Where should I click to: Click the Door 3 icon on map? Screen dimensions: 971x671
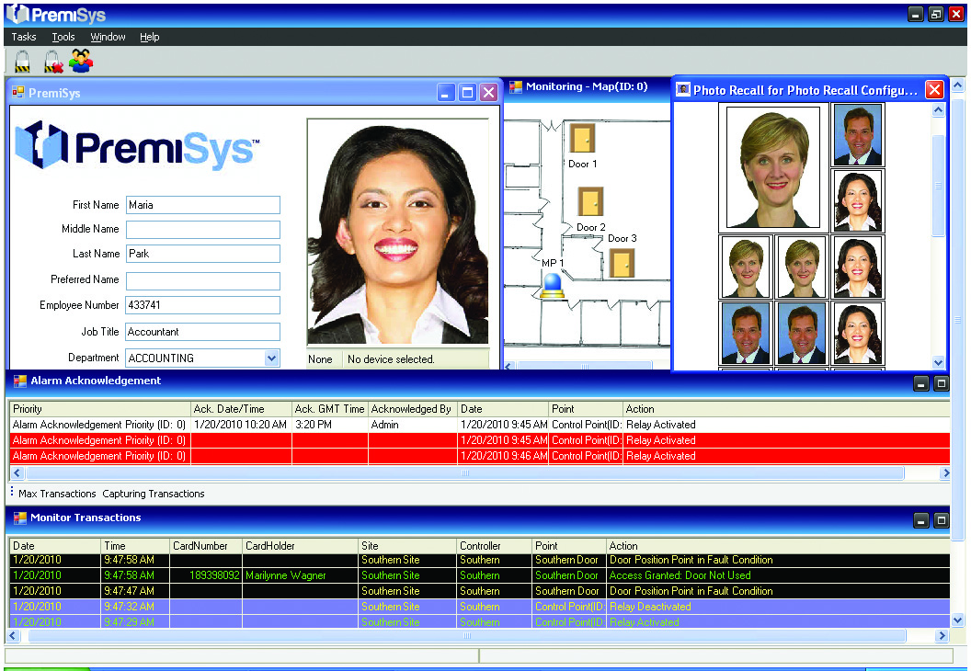[x=622, y=263]
